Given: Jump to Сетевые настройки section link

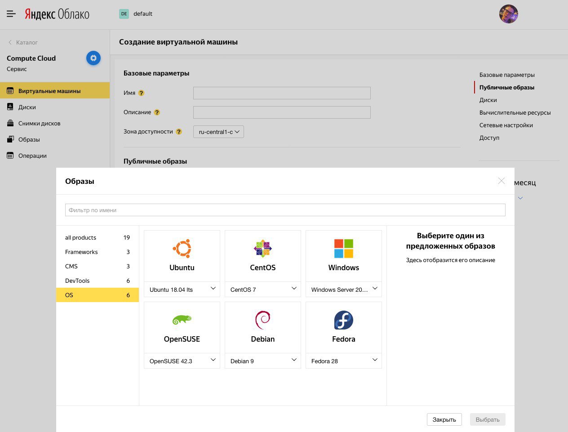Looking at the screenshot, I should pos(506,125).
